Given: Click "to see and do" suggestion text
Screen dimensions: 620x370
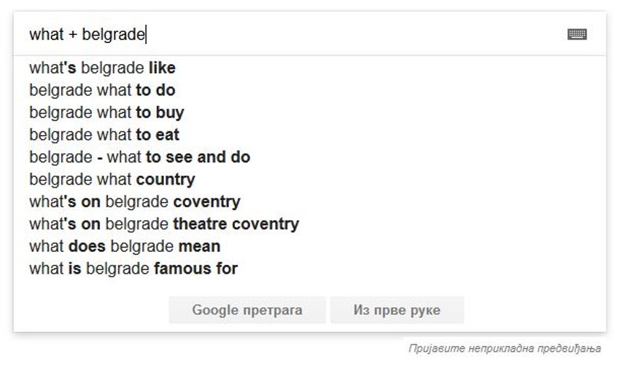Looking at the screenshot, I should (198, 157).
